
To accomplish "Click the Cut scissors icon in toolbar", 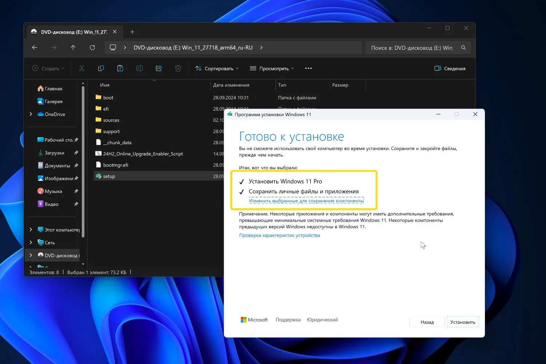I will tap(82, 68).
